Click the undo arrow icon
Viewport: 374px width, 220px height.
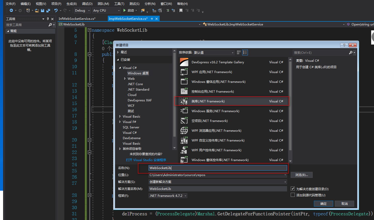pyautogui.click(x=56, y=11)
